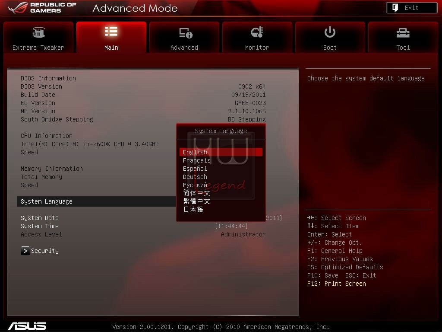Viewport: 442px width, 332px height.
Task: Click the CPU Information heading
Action: point(47,136)
